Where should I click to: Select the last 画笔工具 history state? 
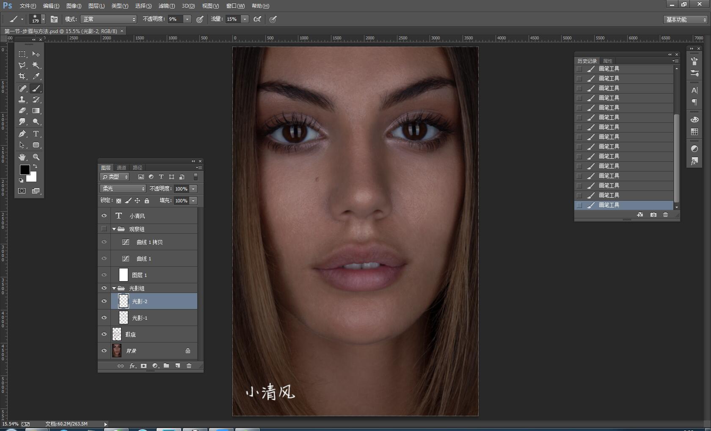[x=624, y=205]
